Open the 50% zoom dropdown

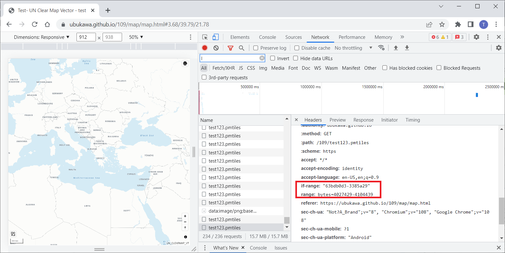tap(136, 37)
